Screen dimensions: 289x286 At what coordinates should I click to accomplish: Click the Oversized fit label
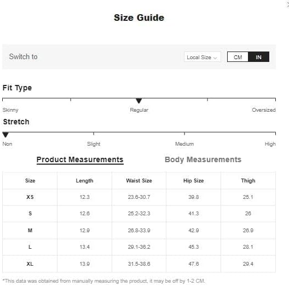[x=264, y=110]
